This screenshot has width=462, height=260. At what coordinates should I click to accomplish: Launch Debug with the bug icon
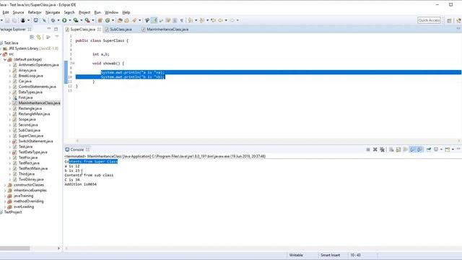click(53, 20)
